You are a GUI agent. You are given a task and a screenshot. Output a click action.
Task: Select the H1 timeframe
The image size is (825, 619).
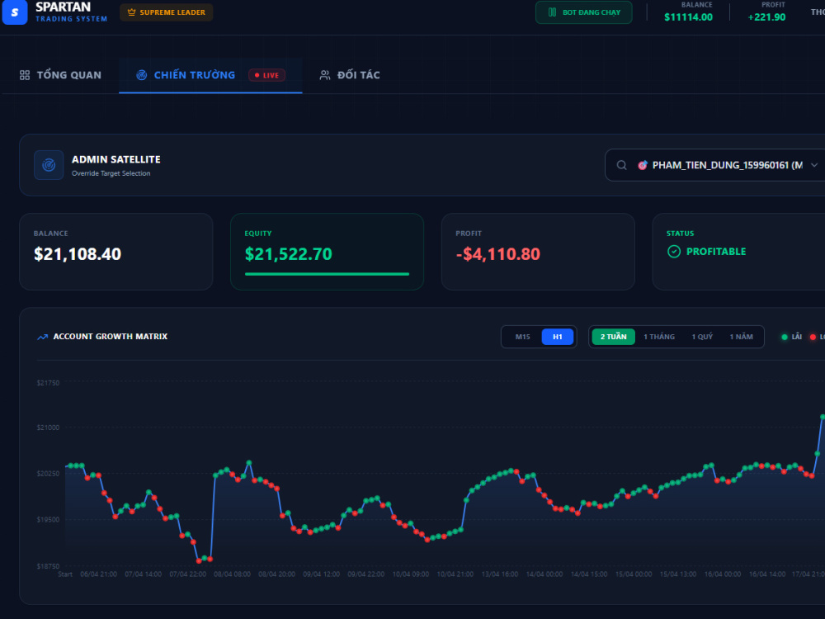click(x=557, y=337)
